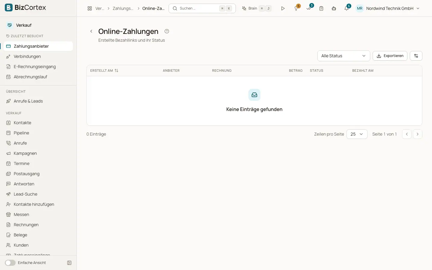Viewport: 432px width, 270px height.
Task: Open the clipboard tasks icon
Action: tap(321, 8)
